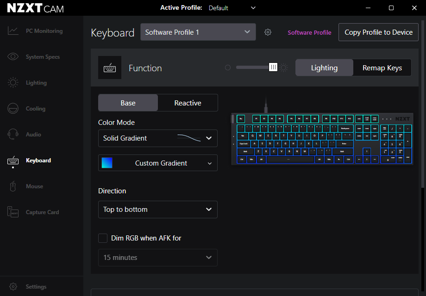426x296 pixels.
Task: Adjust the keyboard brightness slider
Action: tap(273, 67)
